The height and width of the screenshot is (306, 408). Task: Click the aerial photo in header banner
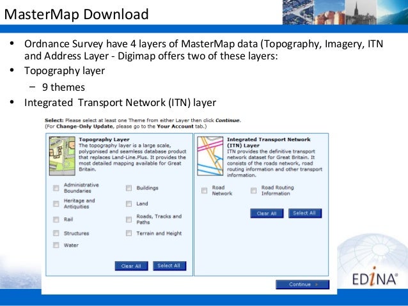tap(298, 12)
